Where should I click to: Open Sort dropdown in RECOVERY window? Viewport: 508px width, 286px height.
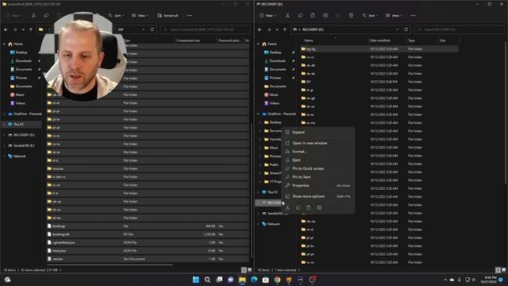pos(371,16)
